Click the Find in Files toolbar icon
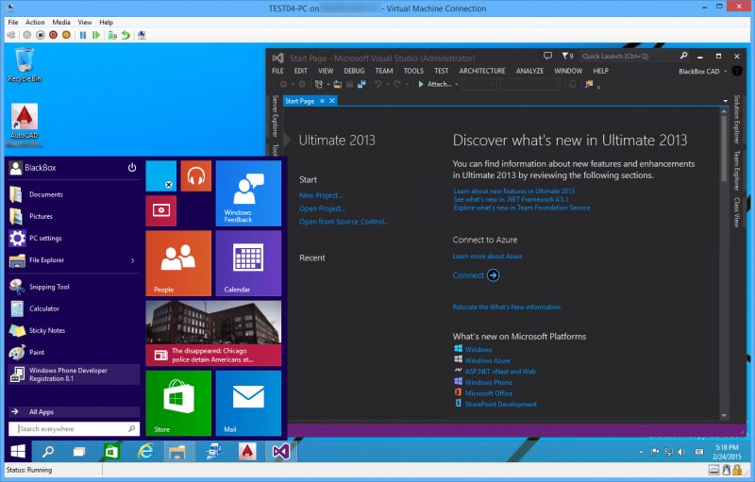 [x=589, y=84]
